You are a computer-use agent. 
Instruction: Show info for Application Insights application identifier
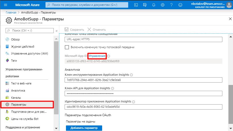[134, 102]
